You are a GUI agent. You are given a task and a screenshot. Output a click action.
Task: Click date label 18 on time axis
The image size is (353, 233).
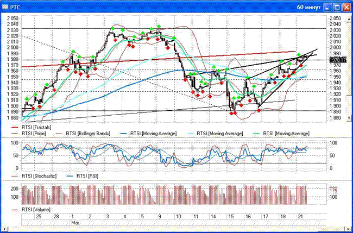(283, 217)
